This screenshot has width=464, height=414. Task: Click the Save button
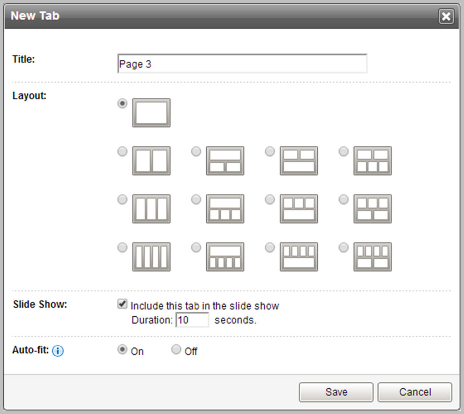[336, 392]
